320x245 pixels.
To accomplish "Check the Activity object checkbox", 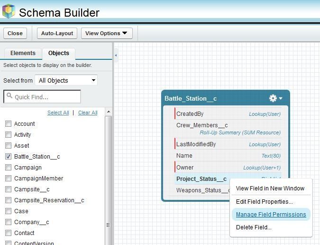I will (8, 135).
